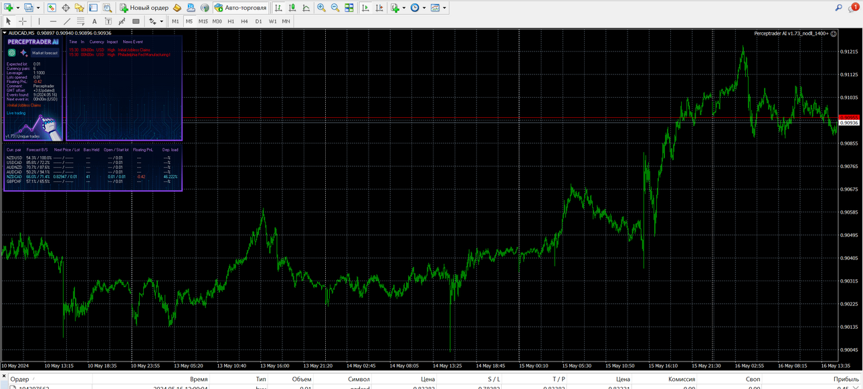Viewport: 863px width, 389px height.
Task: Select the horizontal line drawing tool
Action: (53, 21)
